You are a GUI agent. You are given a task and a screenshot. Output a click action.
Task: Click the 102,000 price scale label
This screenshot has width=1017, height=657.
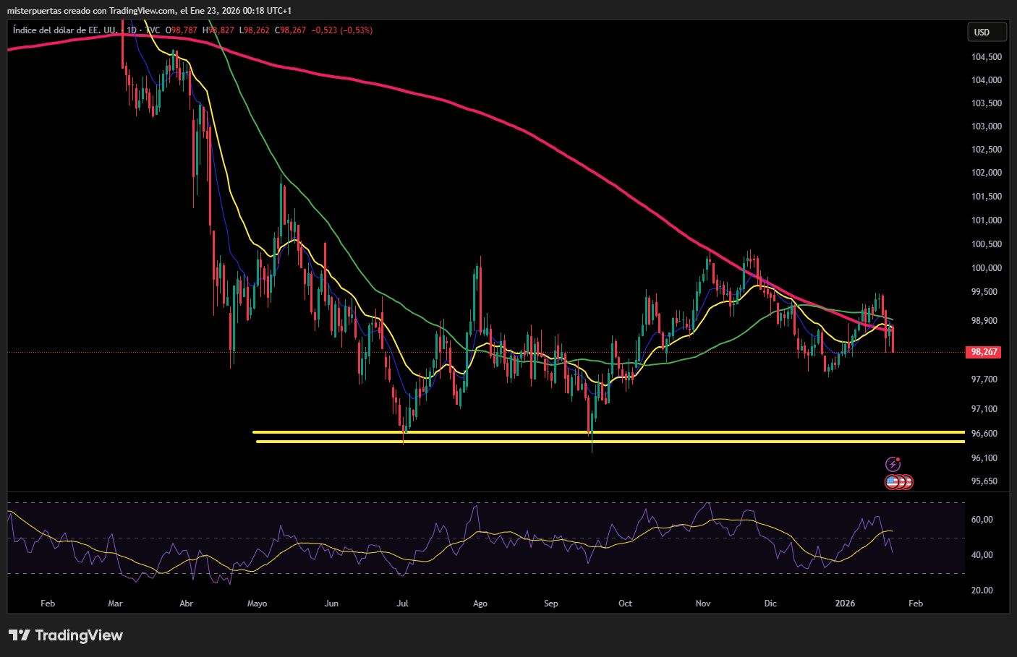tap(987, 173)
